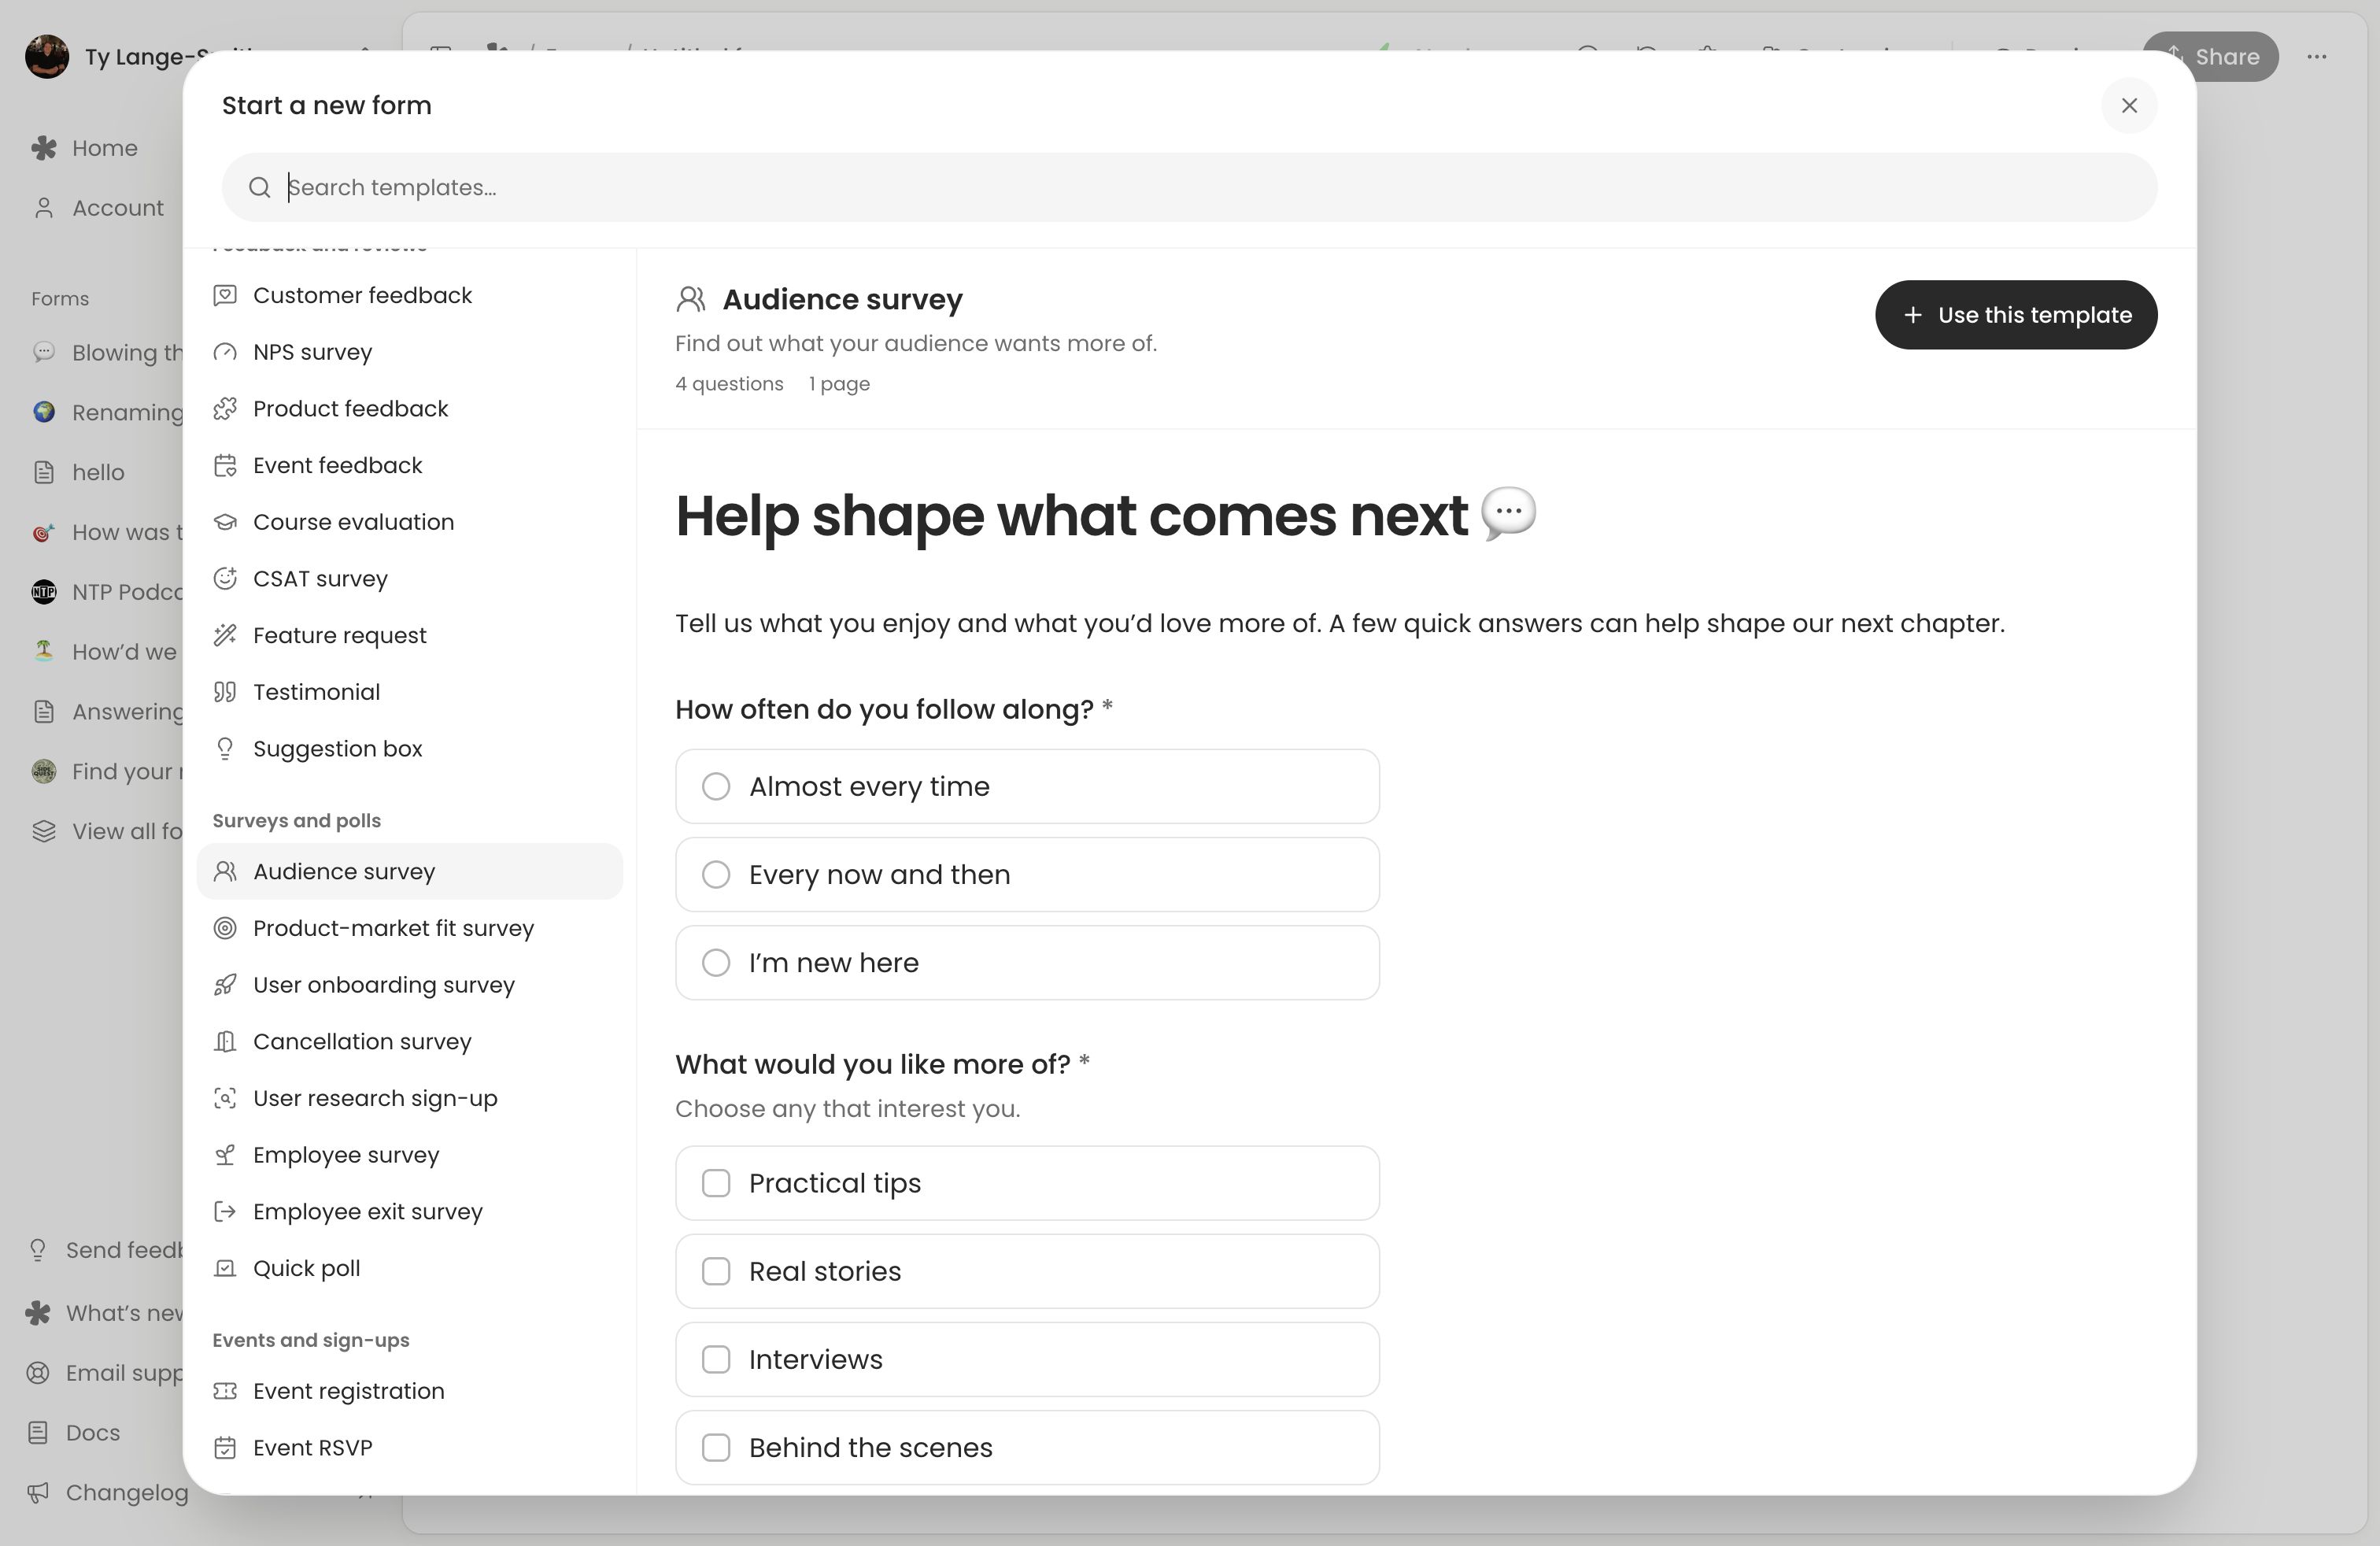2380x1546 pixels.
Task: Select the Product-market fit survey target icon
Action: pyautogui.click(x=225, y=929)
